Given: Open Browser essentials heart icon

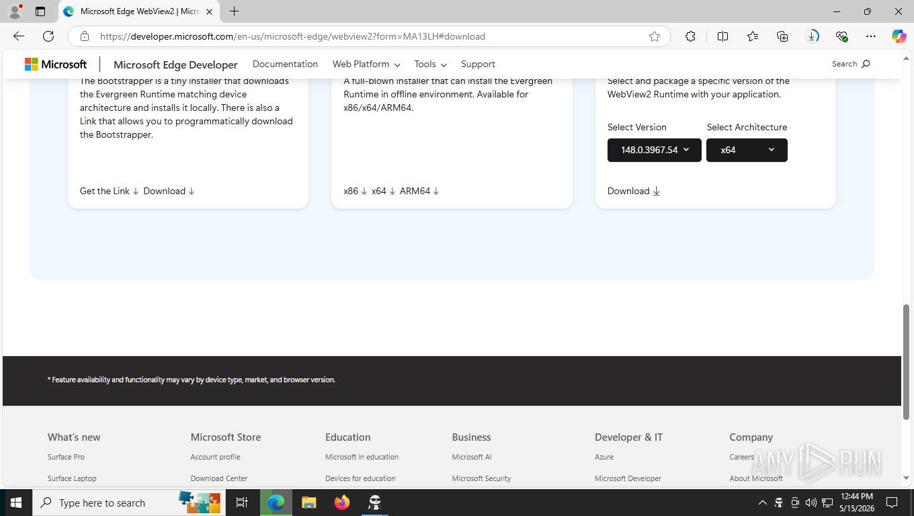Looking at the screenshot, I should (842, 36).
